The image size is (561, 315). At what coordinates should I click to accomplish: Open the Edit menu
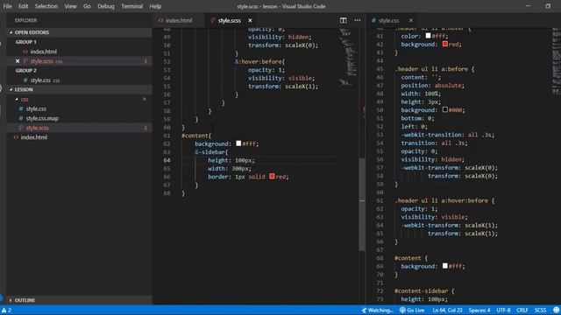tap(23, 6)
